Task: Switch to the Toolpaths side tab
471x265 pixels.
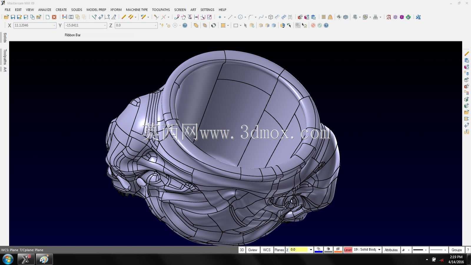Action: coord(5,57)
